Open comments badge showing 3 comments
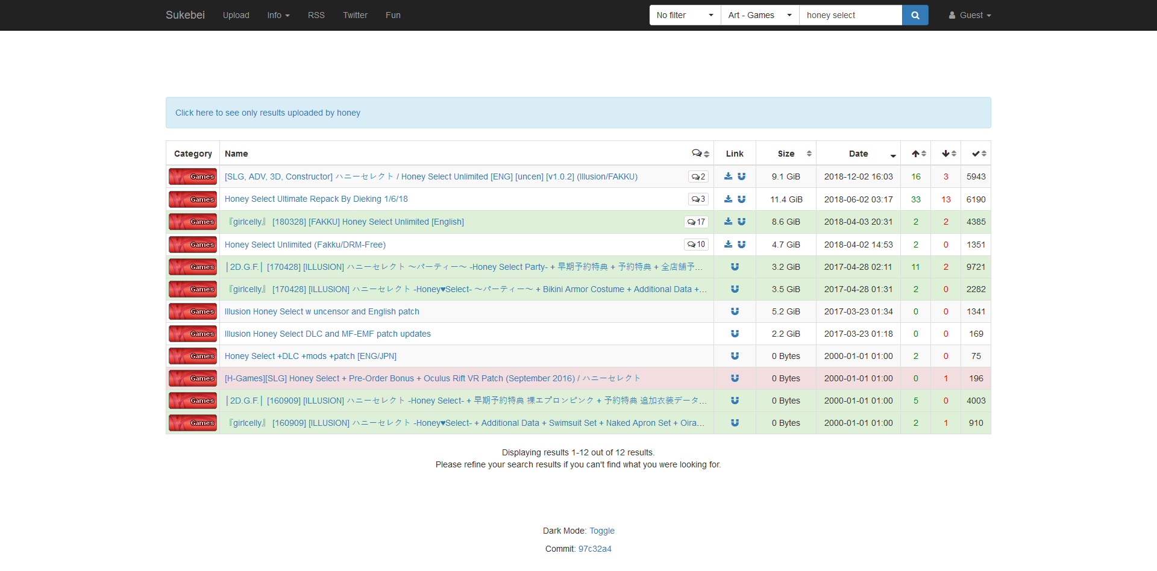The width and height of the screenshot is (1157, 571). tap(698, 199)
